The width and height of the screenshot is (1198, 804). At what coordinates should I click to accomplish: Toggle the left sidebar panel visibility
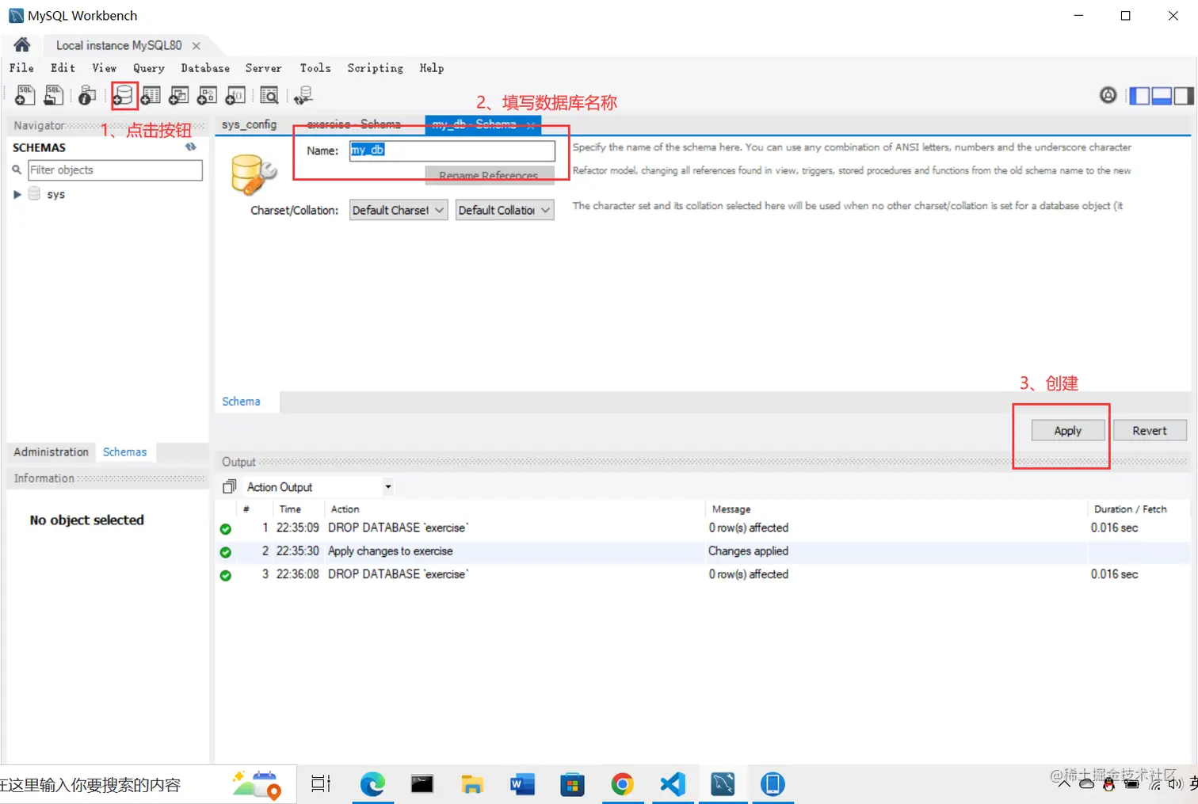pyautogui.click(x=1139, y=96)
